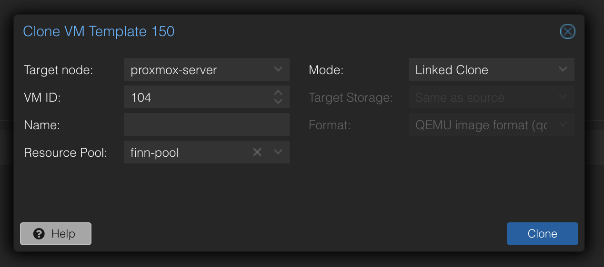Click the Linked Clone mode field
Viewport: 604px width, 267px height.
click(481, 70)
